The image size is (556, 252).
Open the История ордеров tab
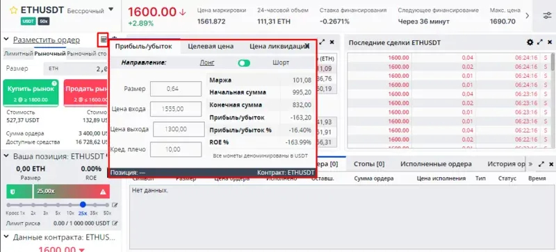pos(506,164)
